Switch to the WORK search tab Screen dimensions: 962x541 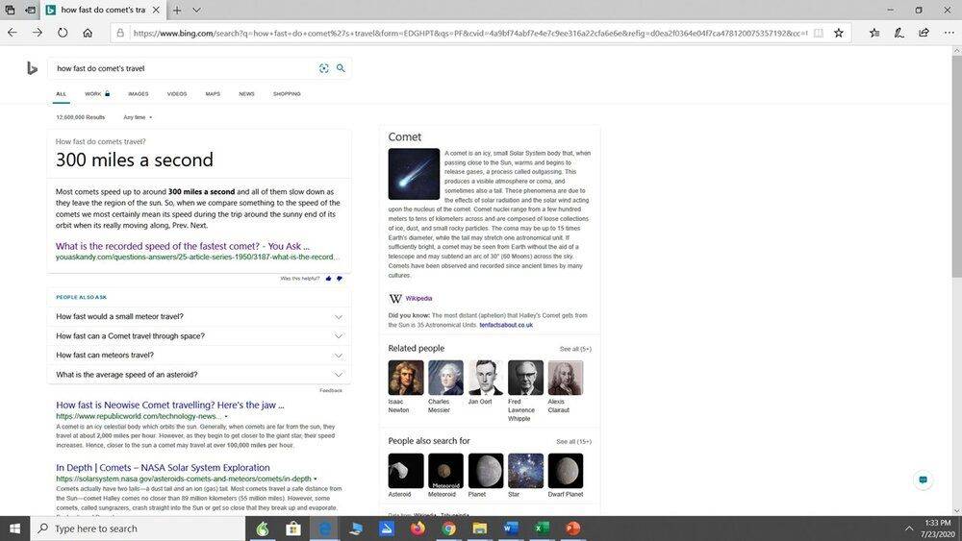[97, 94]
